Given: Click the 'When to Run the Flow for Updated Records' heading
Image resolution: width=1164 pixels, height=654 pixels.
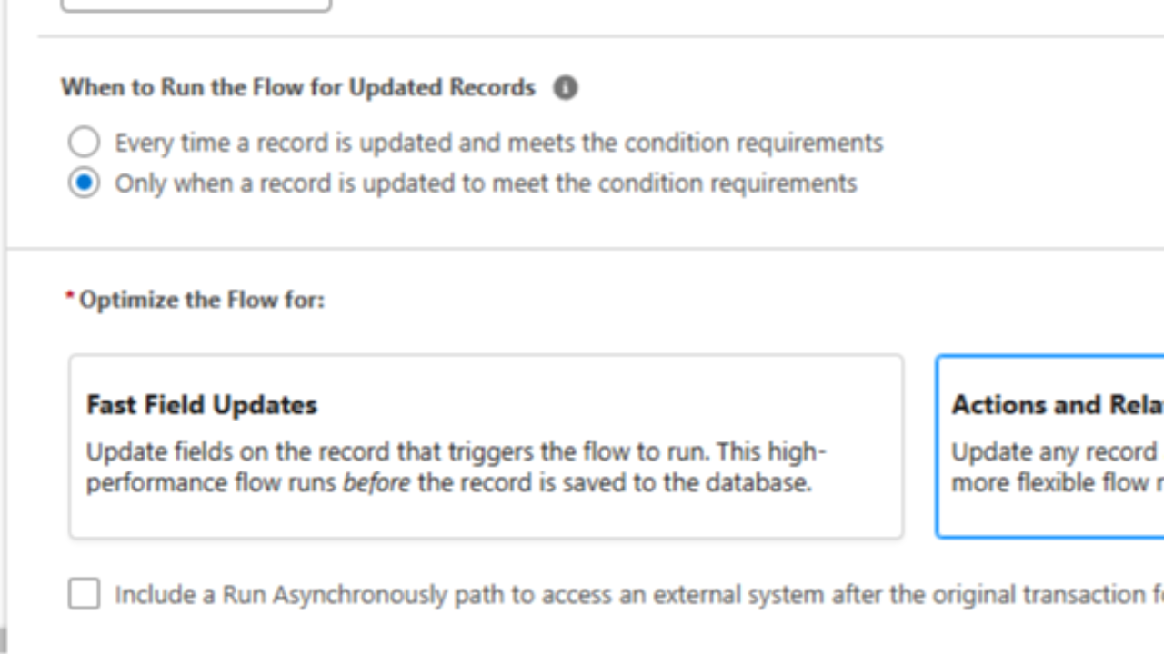Looking at the screenshot, I should pyautogui.click(x=298, y=88).
